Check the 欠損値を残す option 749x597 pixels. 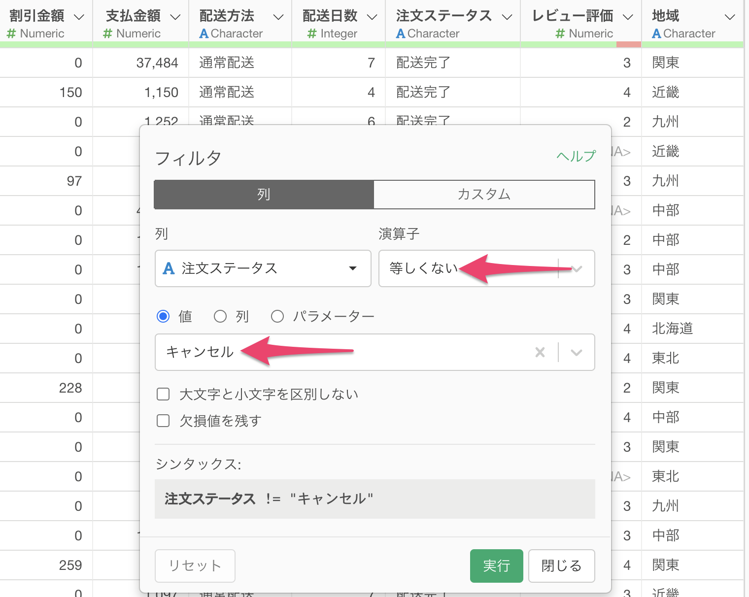pos(163,421)
